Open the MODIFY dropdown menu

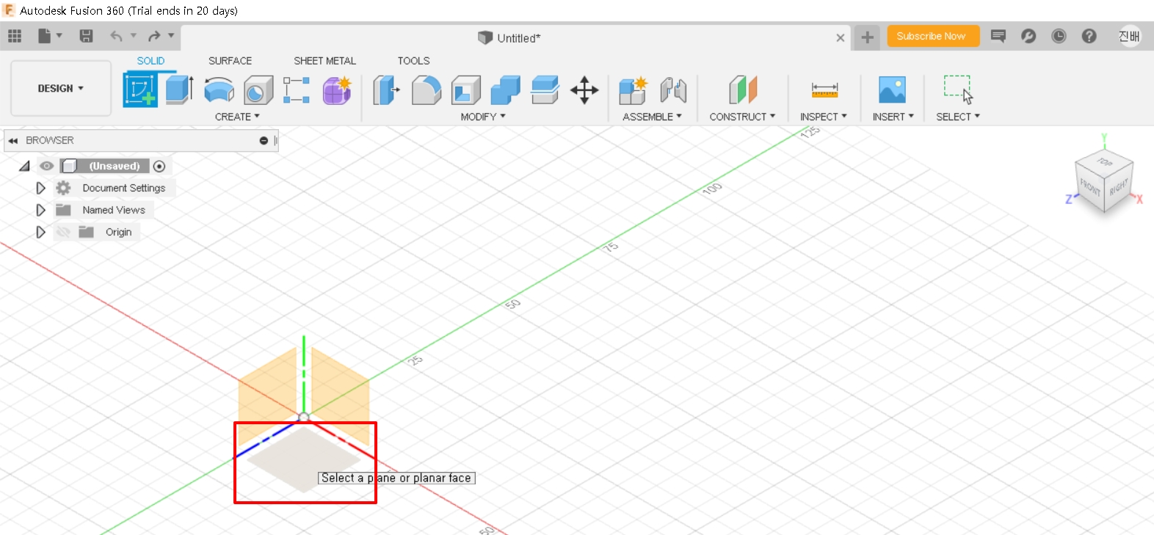click(483, 117)
